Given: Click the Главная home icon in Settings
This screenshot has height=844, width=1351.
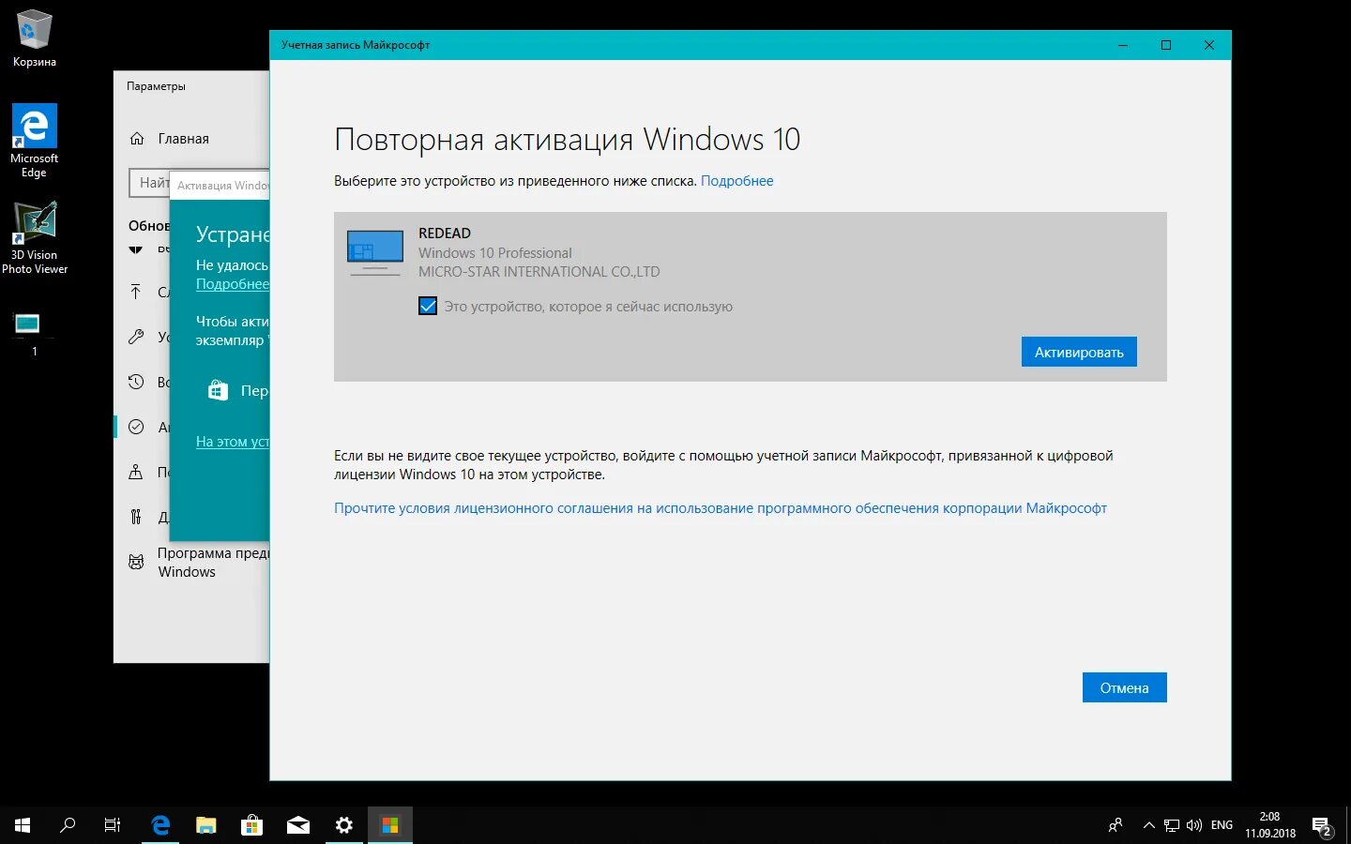Looking at the screenshot, I should (136, 138).
